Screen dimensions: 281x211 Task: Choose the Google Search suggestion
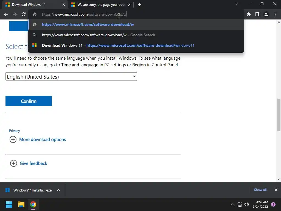[136, 35]
